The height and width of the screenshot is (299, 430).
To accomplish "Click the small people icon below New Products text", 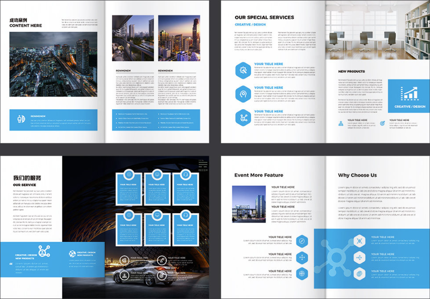I will coord(341,123).
